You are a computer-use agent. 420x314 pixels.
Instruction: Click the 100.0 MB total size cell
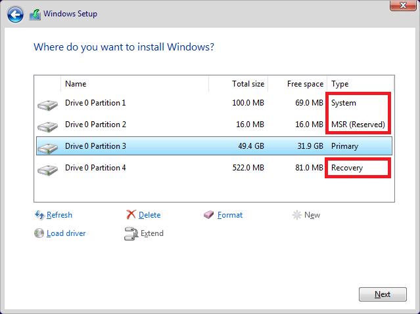coord(248,103)
